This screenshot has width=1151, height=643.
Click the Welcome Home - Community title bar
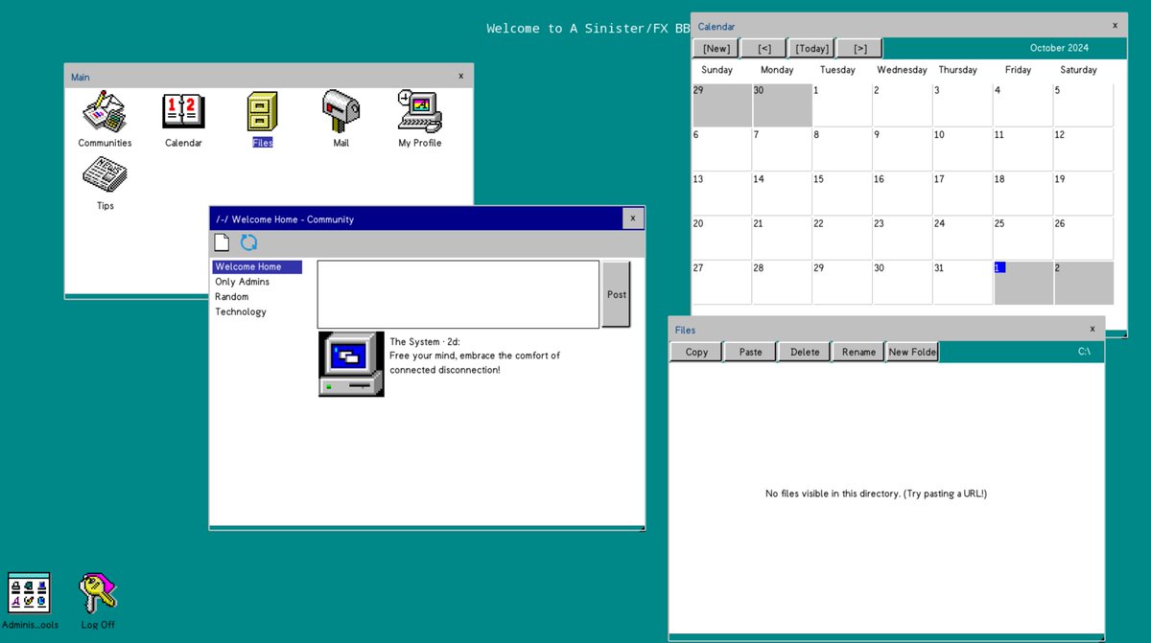coord(427,218)
